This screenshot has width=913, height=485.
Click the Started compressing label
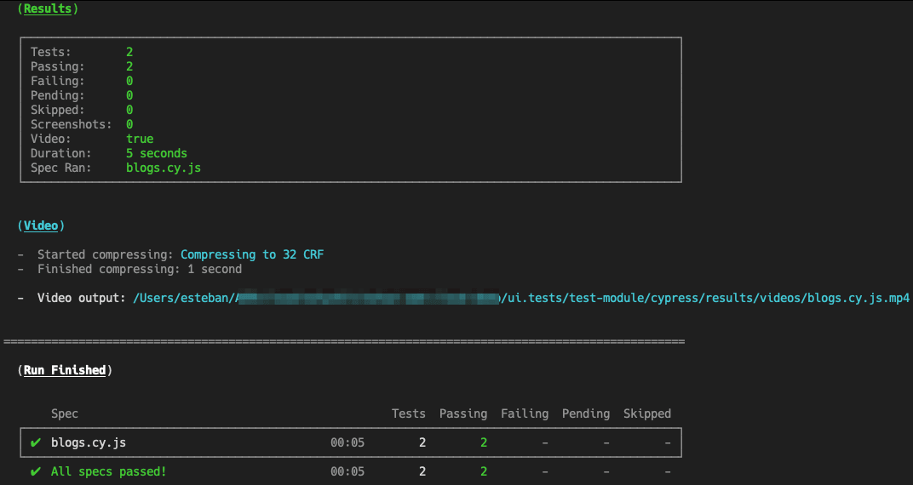[x=106, y=254]
